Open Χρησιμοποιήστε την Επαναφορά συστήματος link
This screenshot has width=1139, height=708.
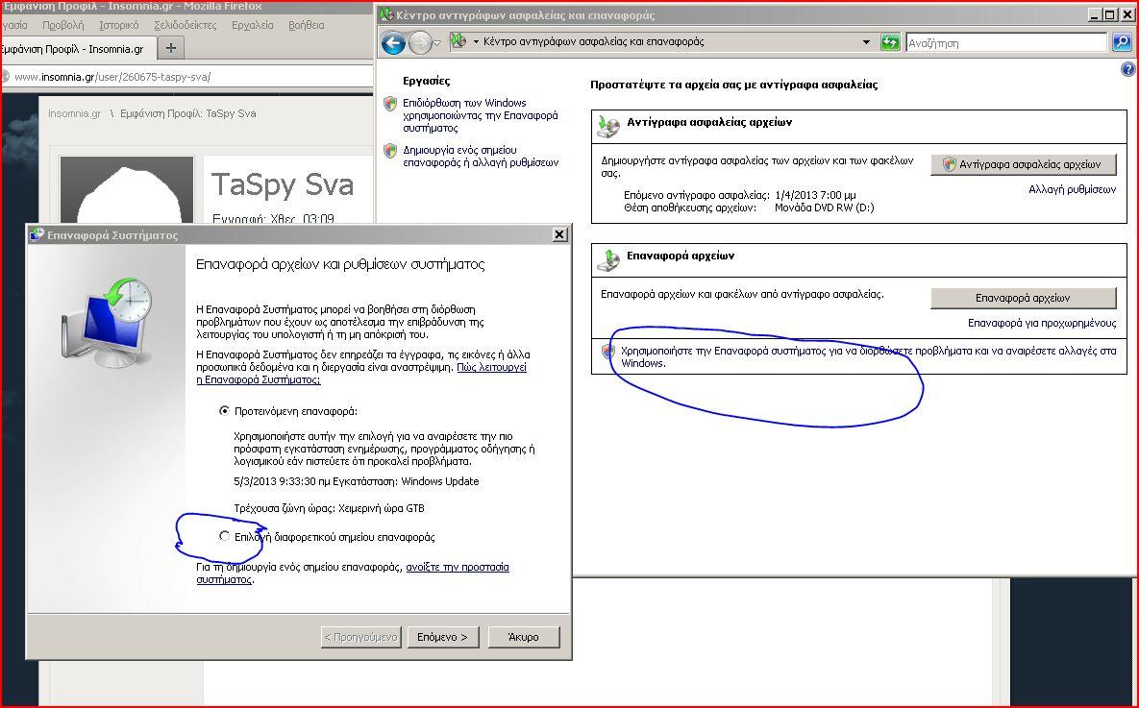pyautogui.click(x=868, y=356)
